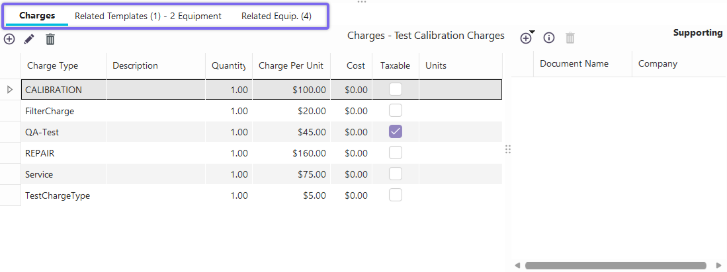The height and width of the screenshot is (272, 727).
Task: Click the document info icon
Action: [549, 38]
